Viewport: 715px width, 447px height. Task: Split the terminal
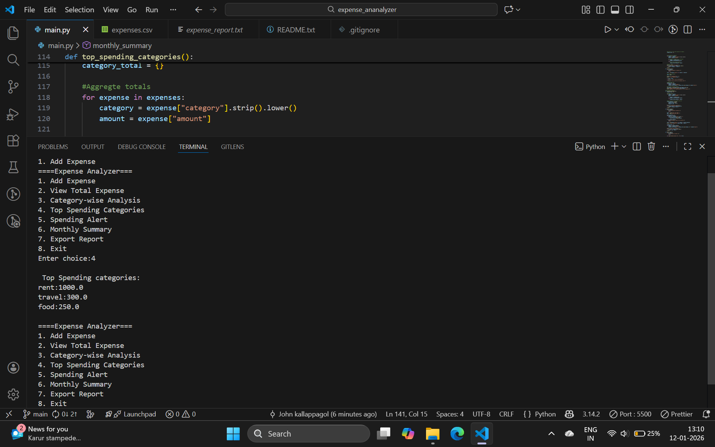(636, 146)
